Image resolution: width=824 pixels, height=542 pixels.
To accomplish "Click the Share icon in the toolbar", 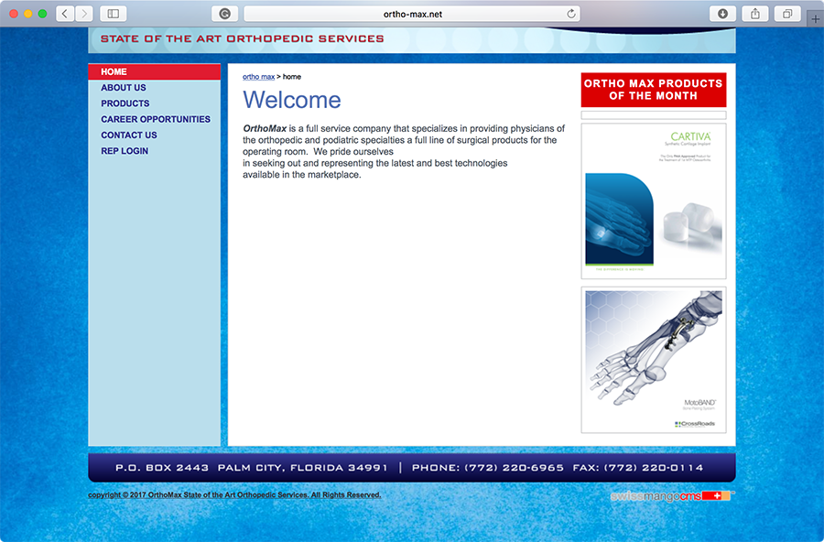I will (x=755, y=14).
